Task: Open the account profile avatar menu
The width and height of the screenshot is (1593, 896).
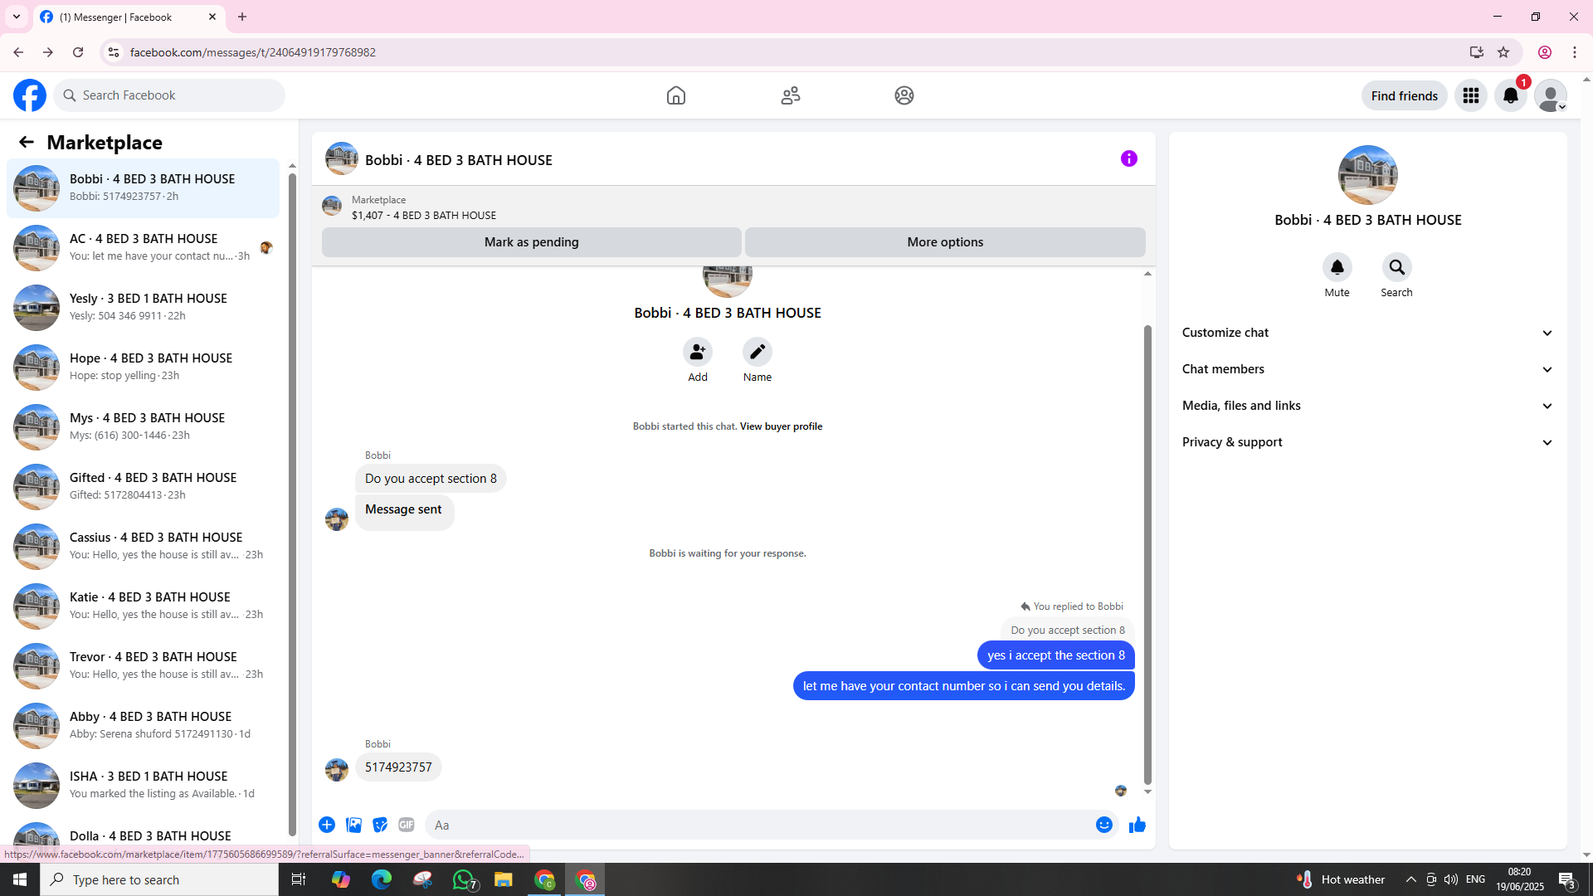Action: (x=1551, y=95)
